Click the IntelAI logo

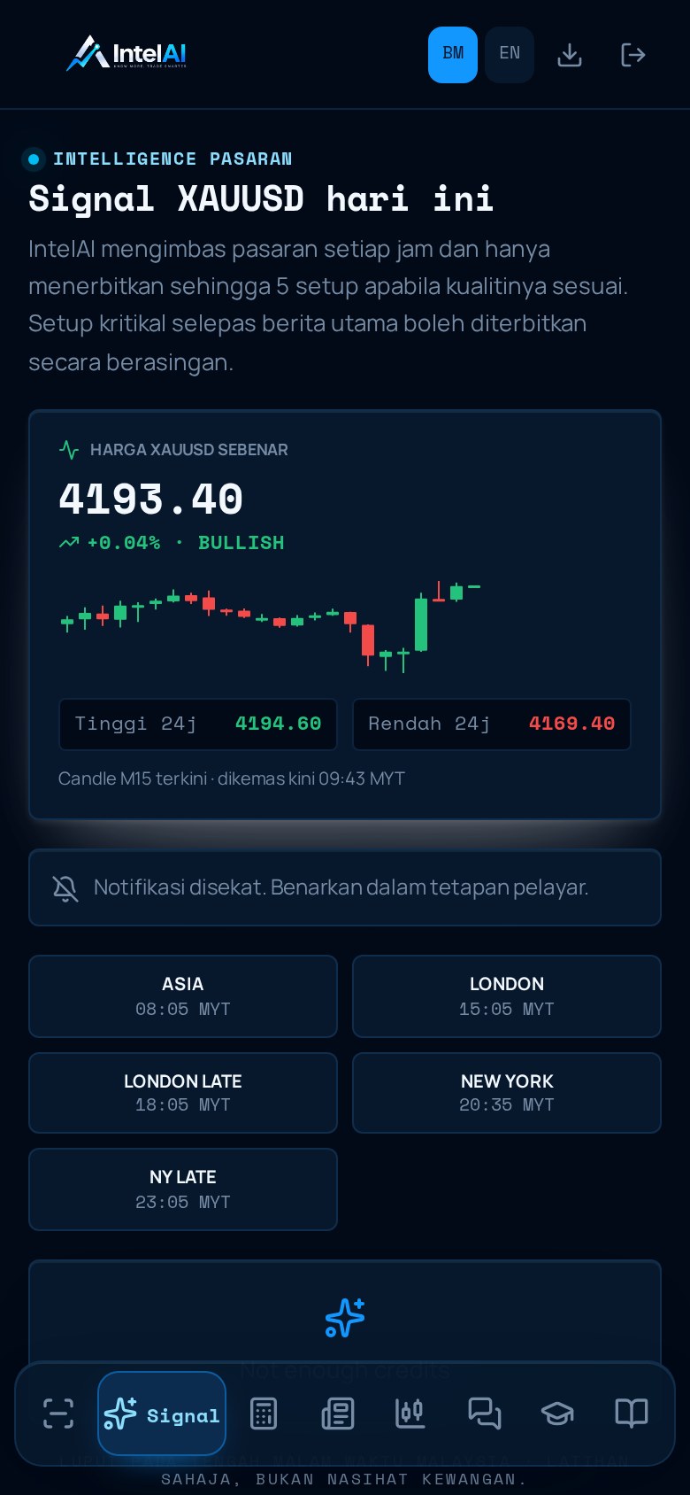click(x=126, y=54)
